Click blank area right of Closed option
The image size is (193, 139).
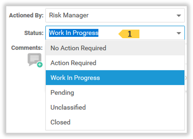coord(134,122)
